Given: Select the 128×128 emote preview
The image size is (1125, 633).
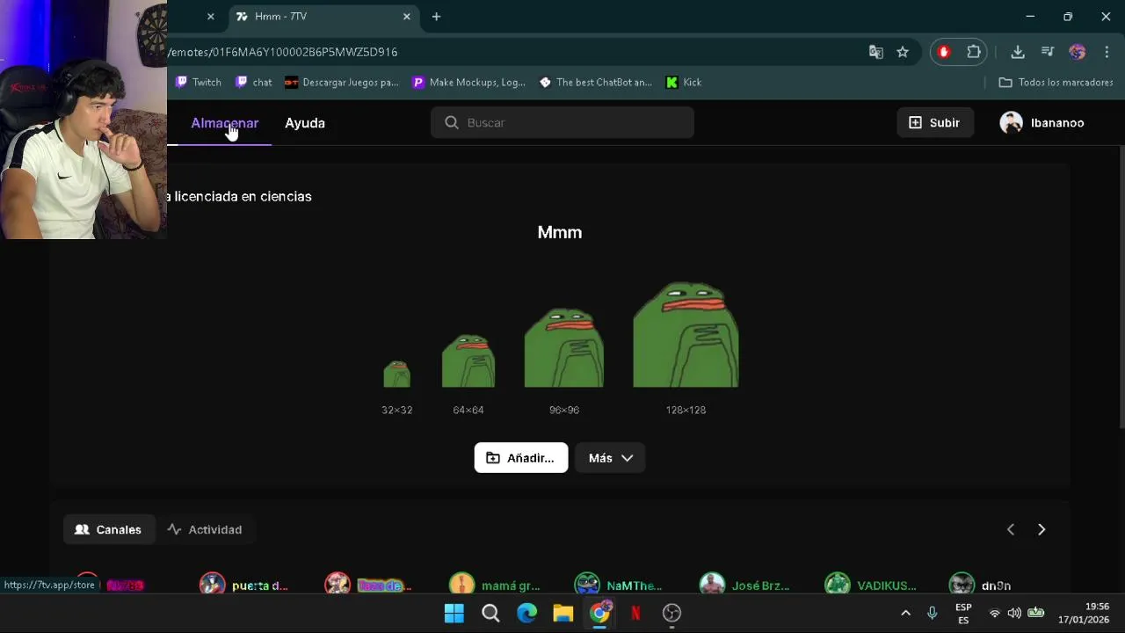Looking at the screenshot, I should (x=686, y=334).
